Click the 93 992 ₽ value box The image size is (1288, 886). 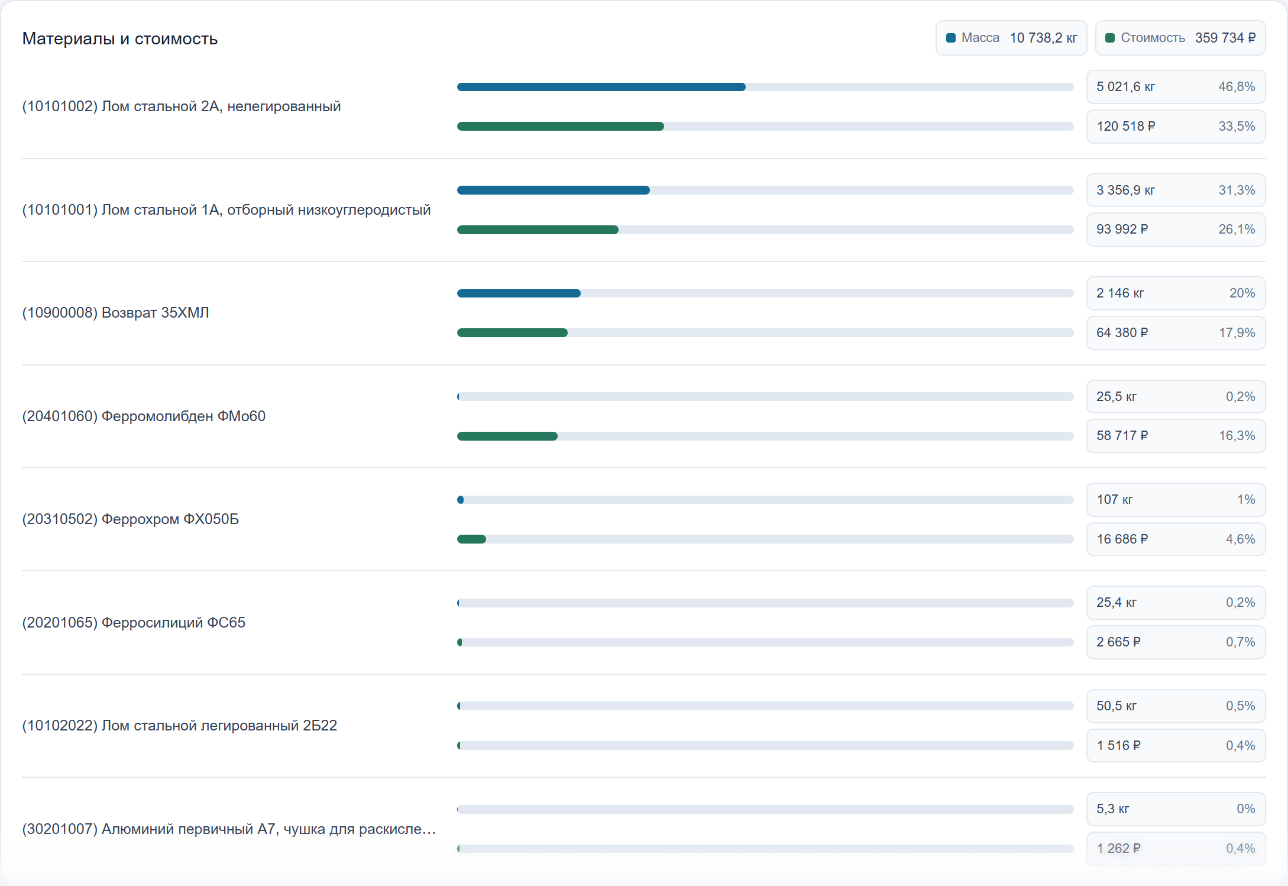(x=1176, y=229)
